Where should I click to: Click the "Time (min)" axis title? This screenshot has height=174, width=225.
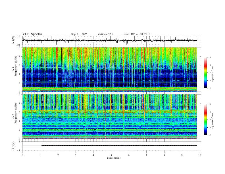(x=114, y=158)
